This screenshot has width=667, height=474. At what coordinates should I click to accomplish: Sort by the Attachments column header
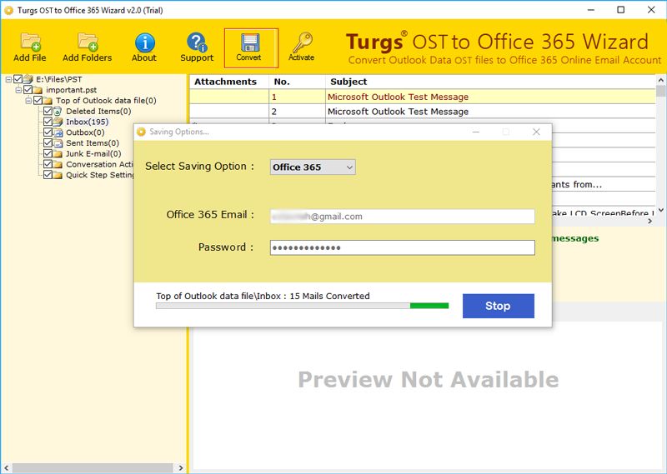pyautogui.click(x=228, y=82)
